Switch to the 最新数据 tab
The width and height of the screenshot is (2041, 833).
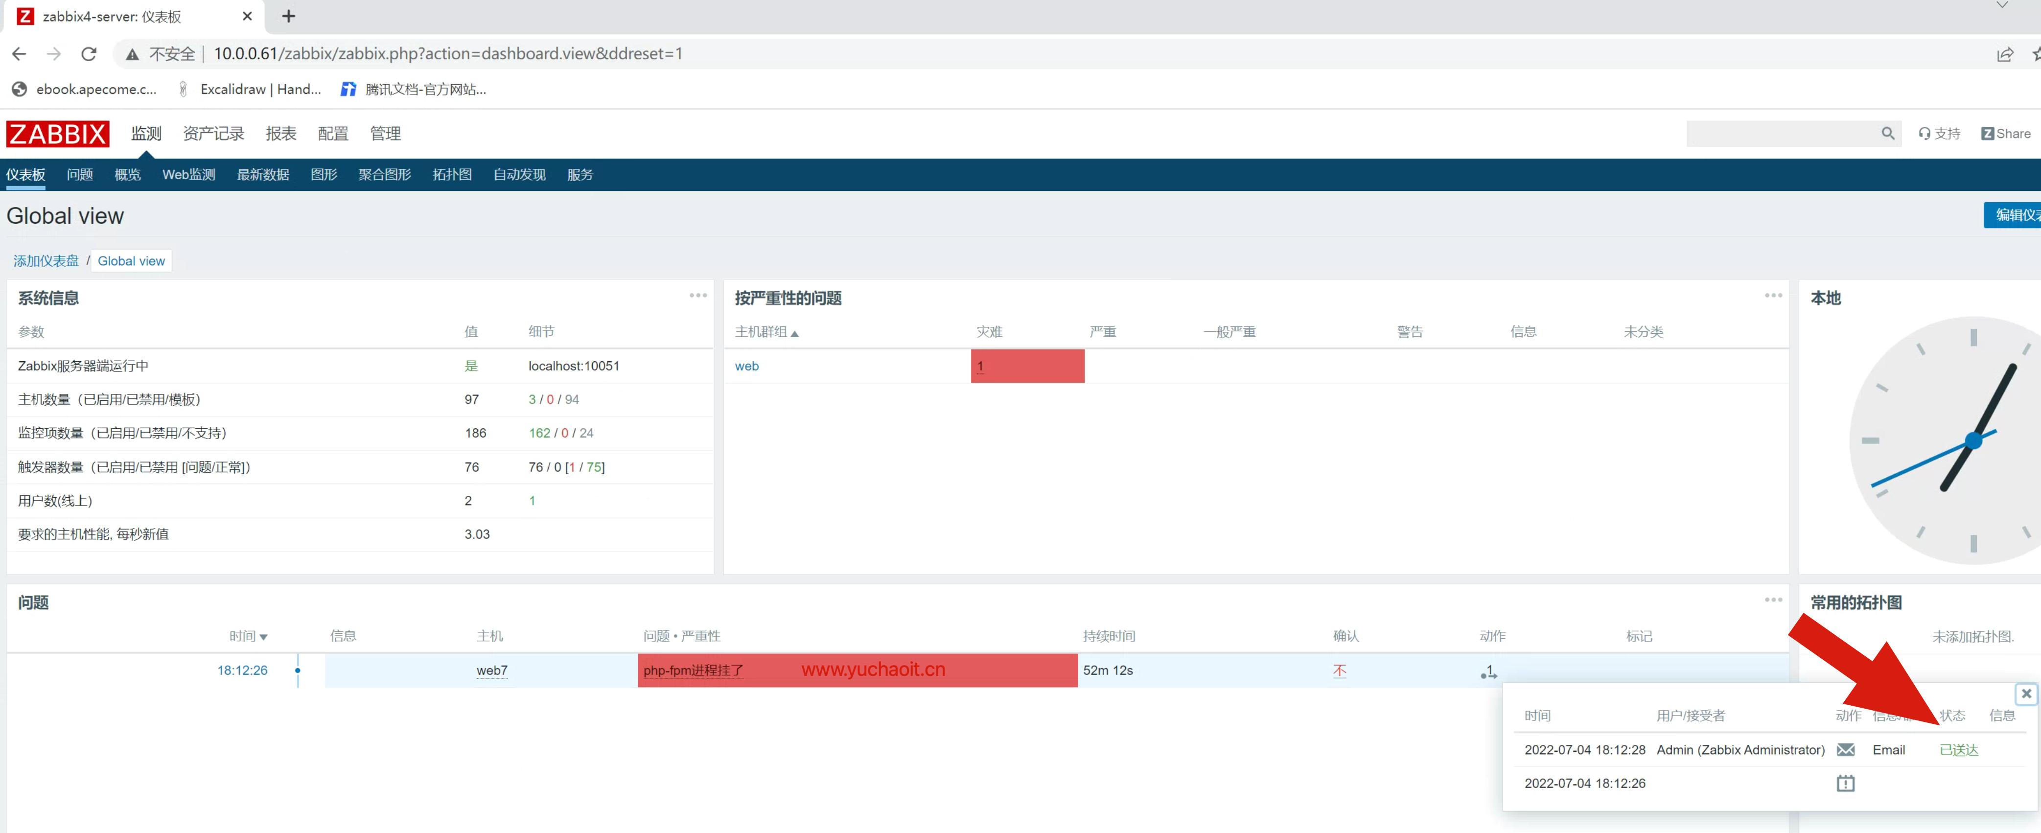[262, 174]
